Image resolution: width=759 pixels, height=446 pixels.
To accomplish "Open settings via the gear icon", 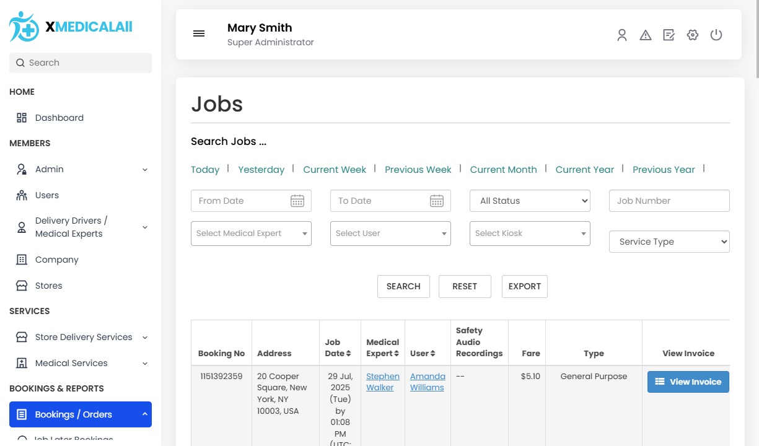I will 693,35.
